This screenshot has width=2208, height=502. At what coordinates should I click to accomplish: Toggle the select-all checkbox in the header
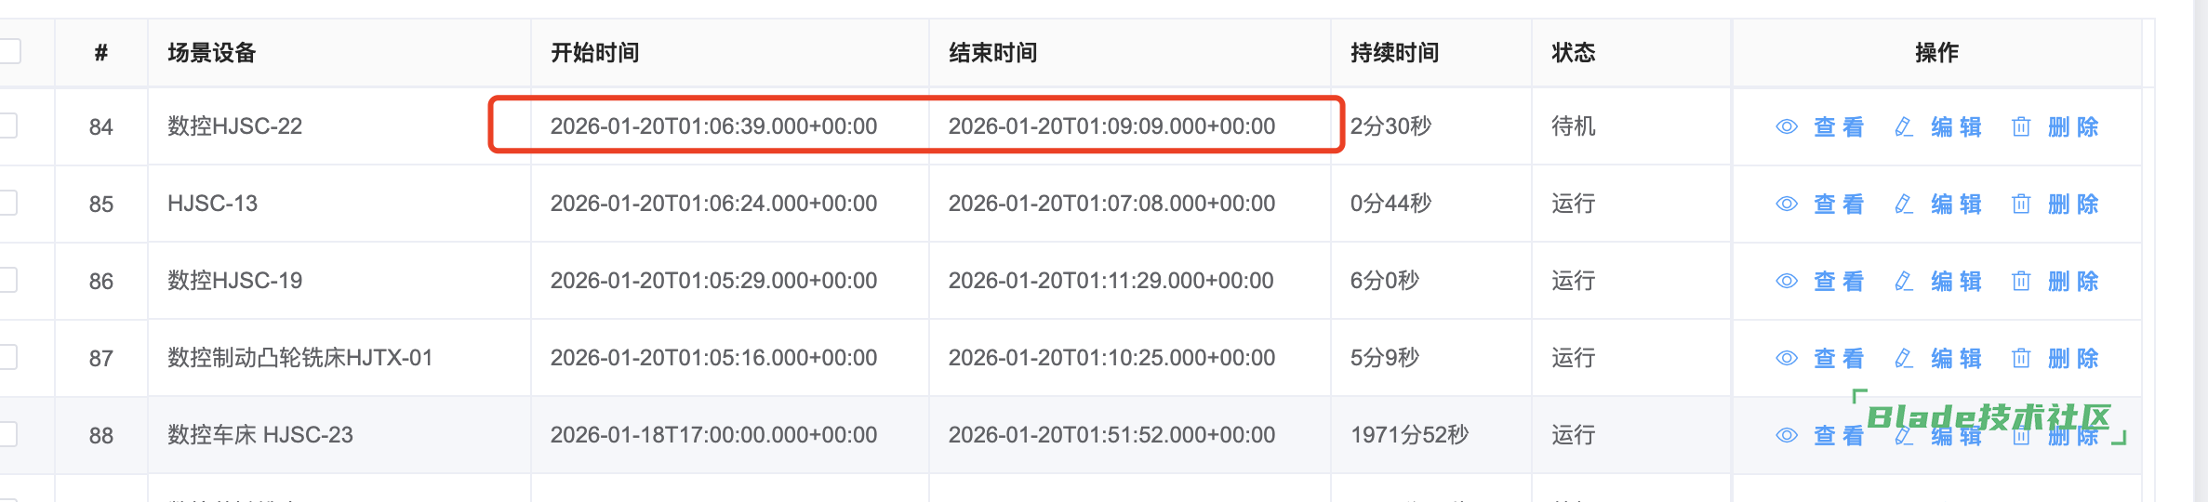pos(9,51)
